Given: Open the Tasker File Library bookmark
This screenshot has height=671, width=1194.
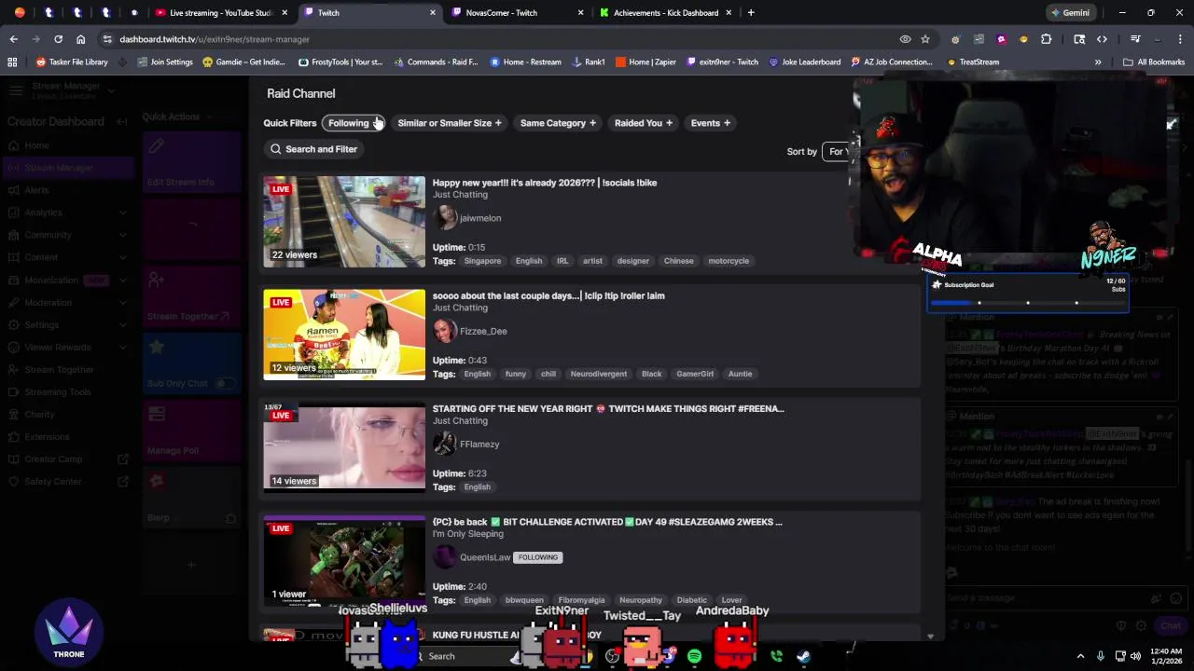Looking at the screenshot, I should click(72, 62).
